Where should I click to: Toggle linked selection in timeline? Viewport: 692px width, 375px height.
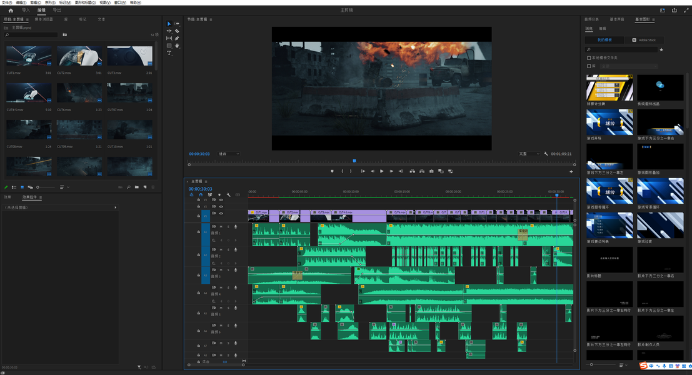pyautogui.click(x=210, y=194)
